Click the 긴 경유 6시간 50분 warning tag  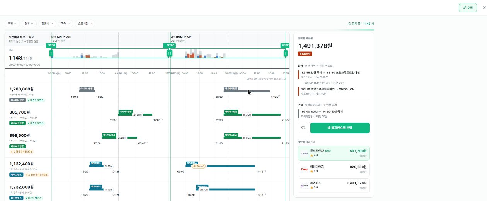(x=37, y=175)
